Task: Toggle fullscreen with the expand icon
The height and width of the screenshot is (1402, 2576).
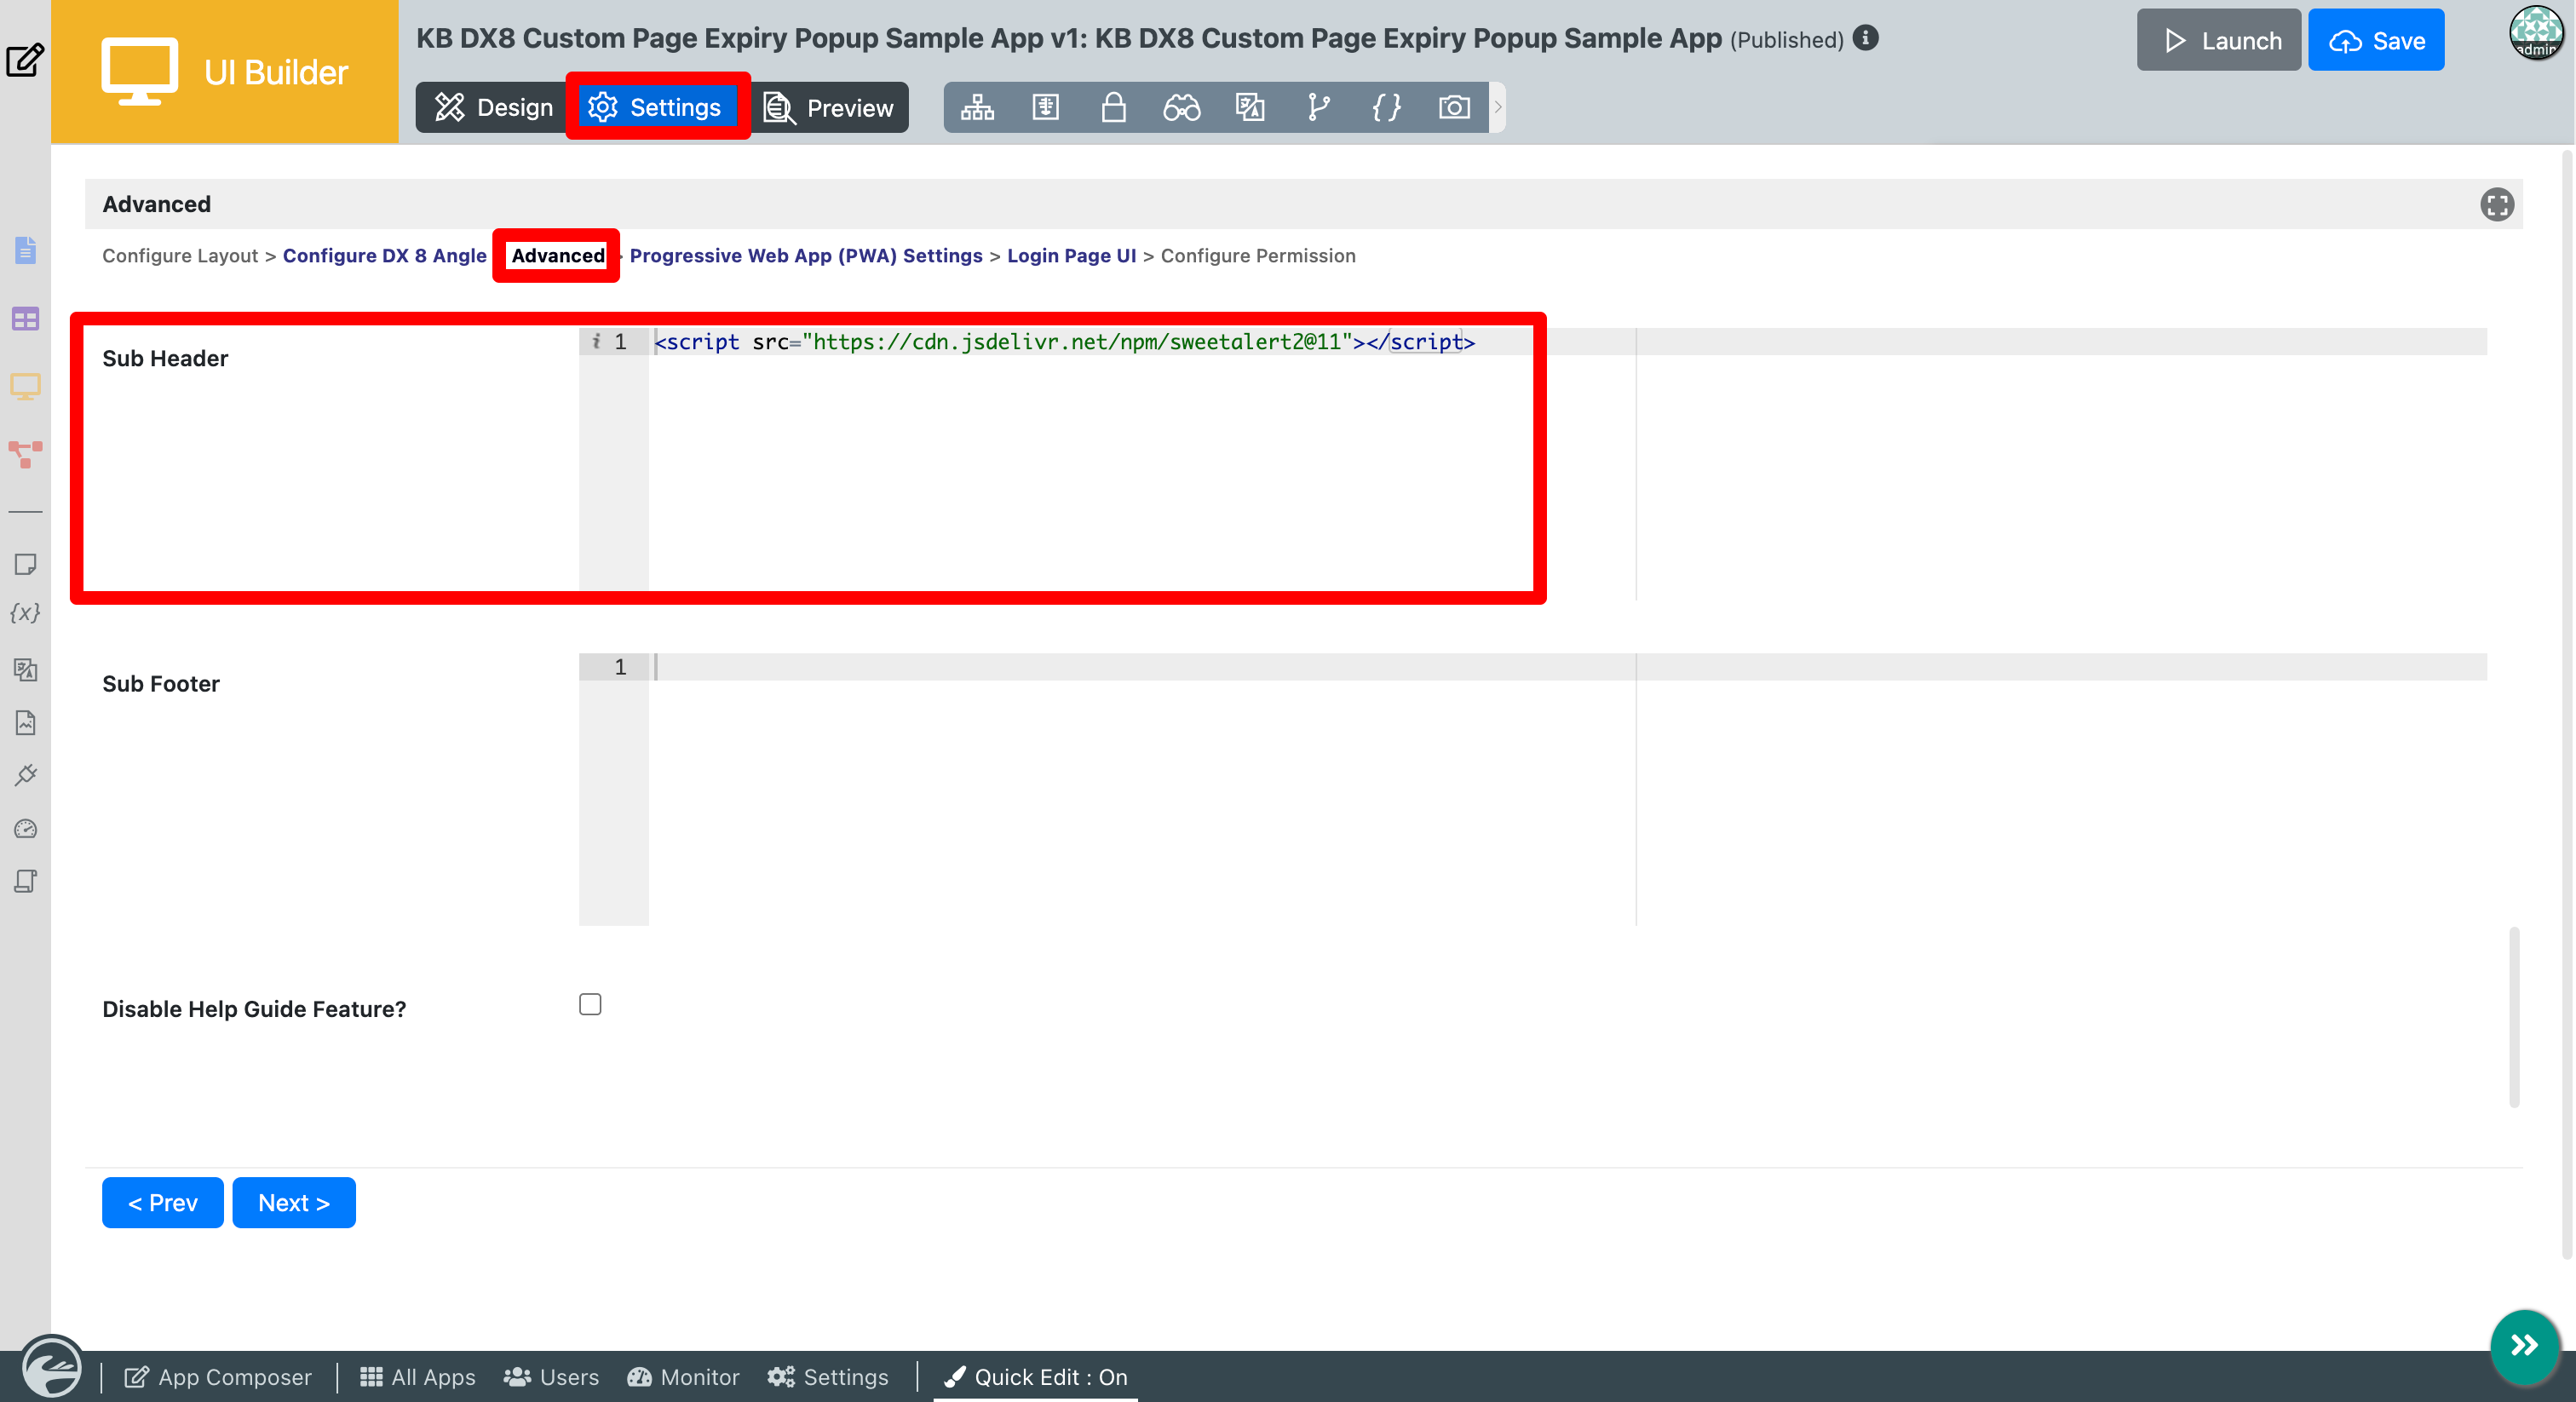Action: click(x=2496, y=204)
